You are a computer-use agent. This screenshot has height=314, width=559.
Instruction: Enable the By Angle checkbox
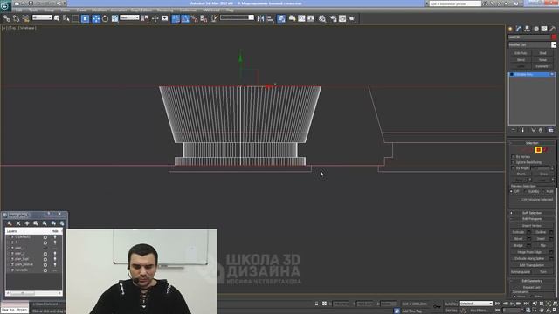(x=514, y=168)
